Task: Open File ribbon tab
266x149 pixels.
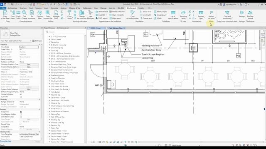Action: (x=3, y=8)
